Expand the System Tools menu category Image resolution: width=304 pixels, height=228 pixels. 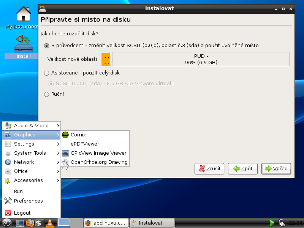point(32,153)
